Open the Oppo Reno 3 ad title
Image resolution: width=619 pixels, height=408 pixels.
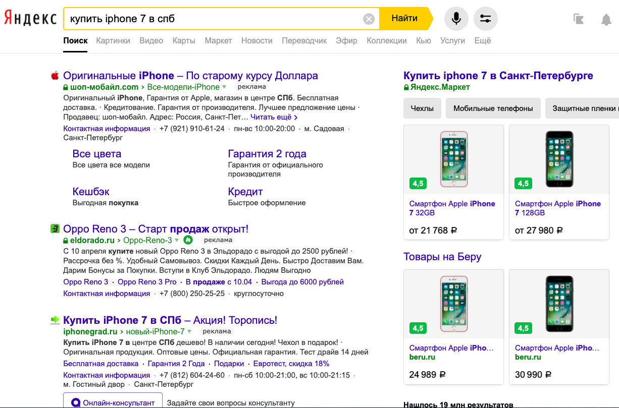pos(156,229)
